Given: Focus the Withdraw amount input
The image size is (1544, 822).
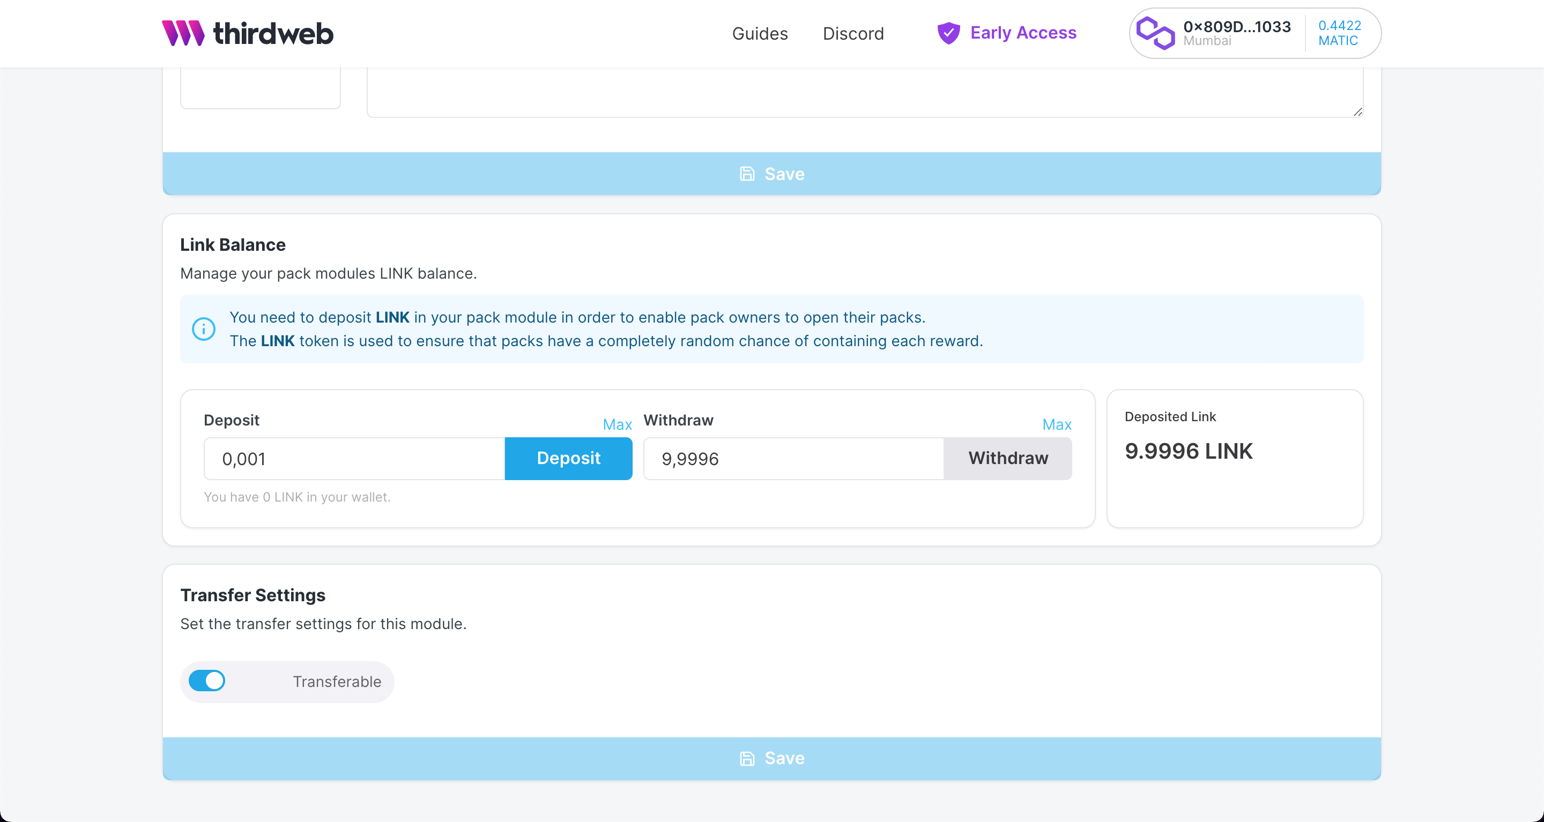Looking at the screenshot, I should click(x=793, y=459).
